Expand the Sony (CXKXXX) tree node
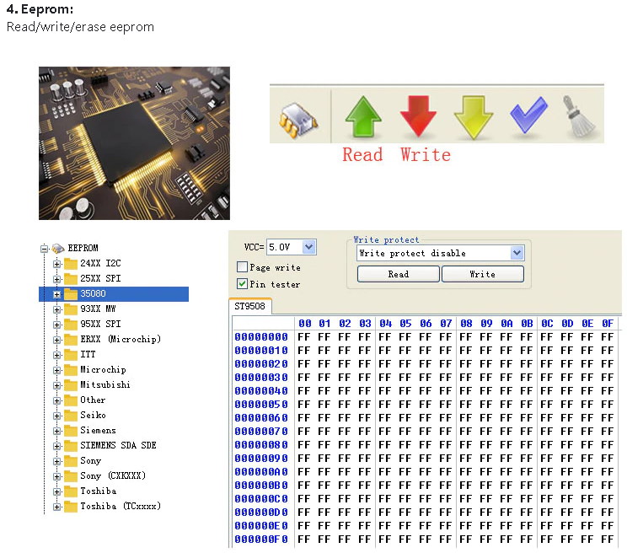The width and height of the screenshot is (627, 553). [56, 476]
